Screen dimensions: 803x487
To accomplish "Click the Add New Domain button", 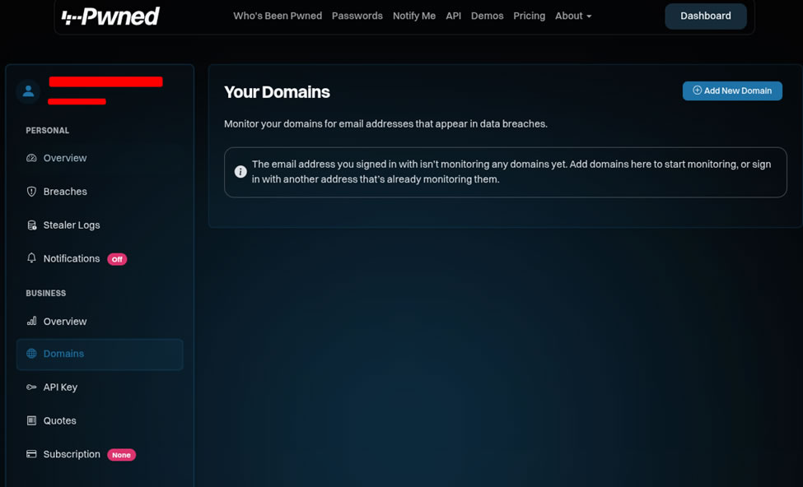I will pyautogui.click(x=731, y=90).
